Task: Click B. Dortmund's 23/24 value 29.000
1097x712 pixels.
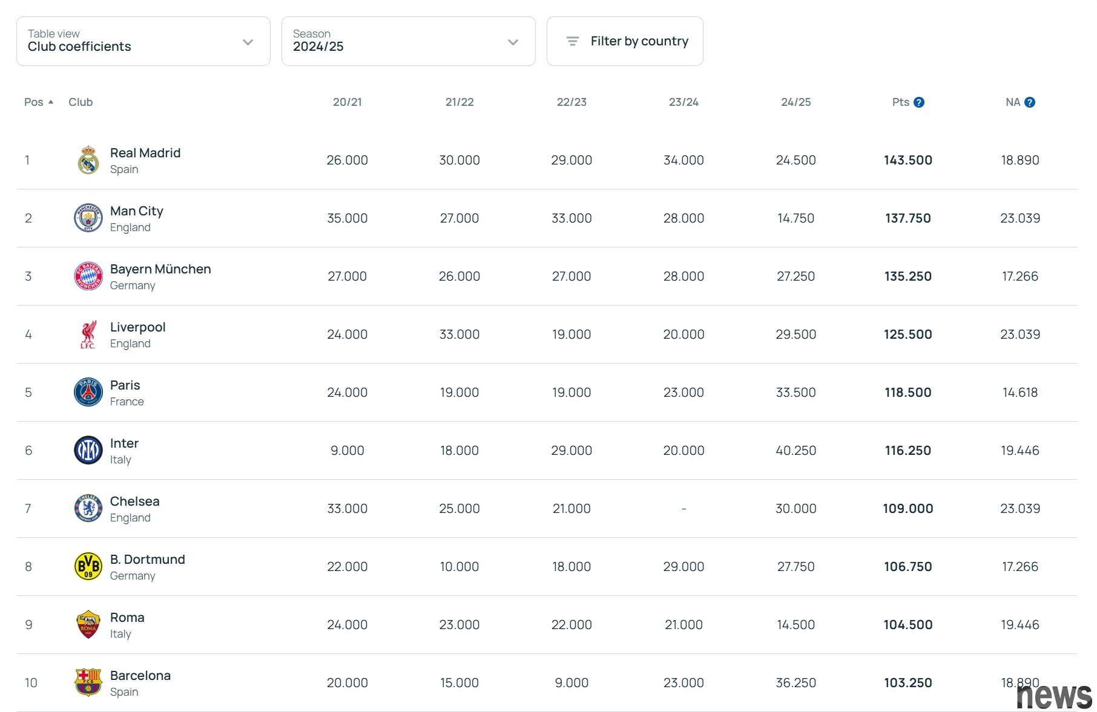Action: click(x=684, y=567)
